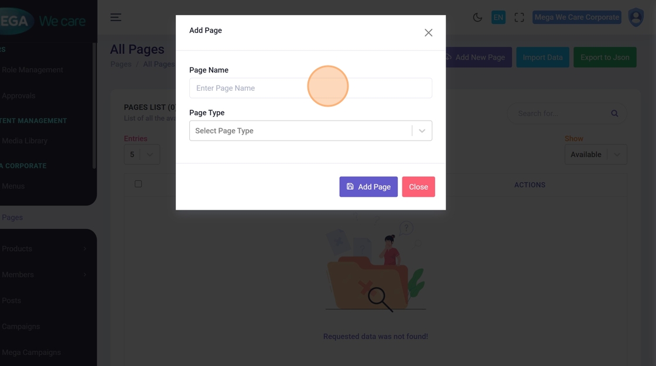
Task: Switch language with EN button
Action: pyautogui.click(x=498, y=18)
